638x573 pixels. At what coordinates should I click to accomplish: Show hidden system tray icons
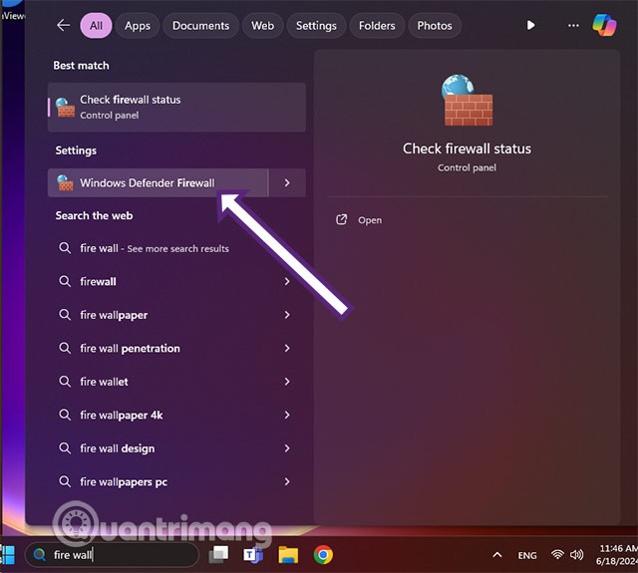pyautogui.click(x=496, y=555)
